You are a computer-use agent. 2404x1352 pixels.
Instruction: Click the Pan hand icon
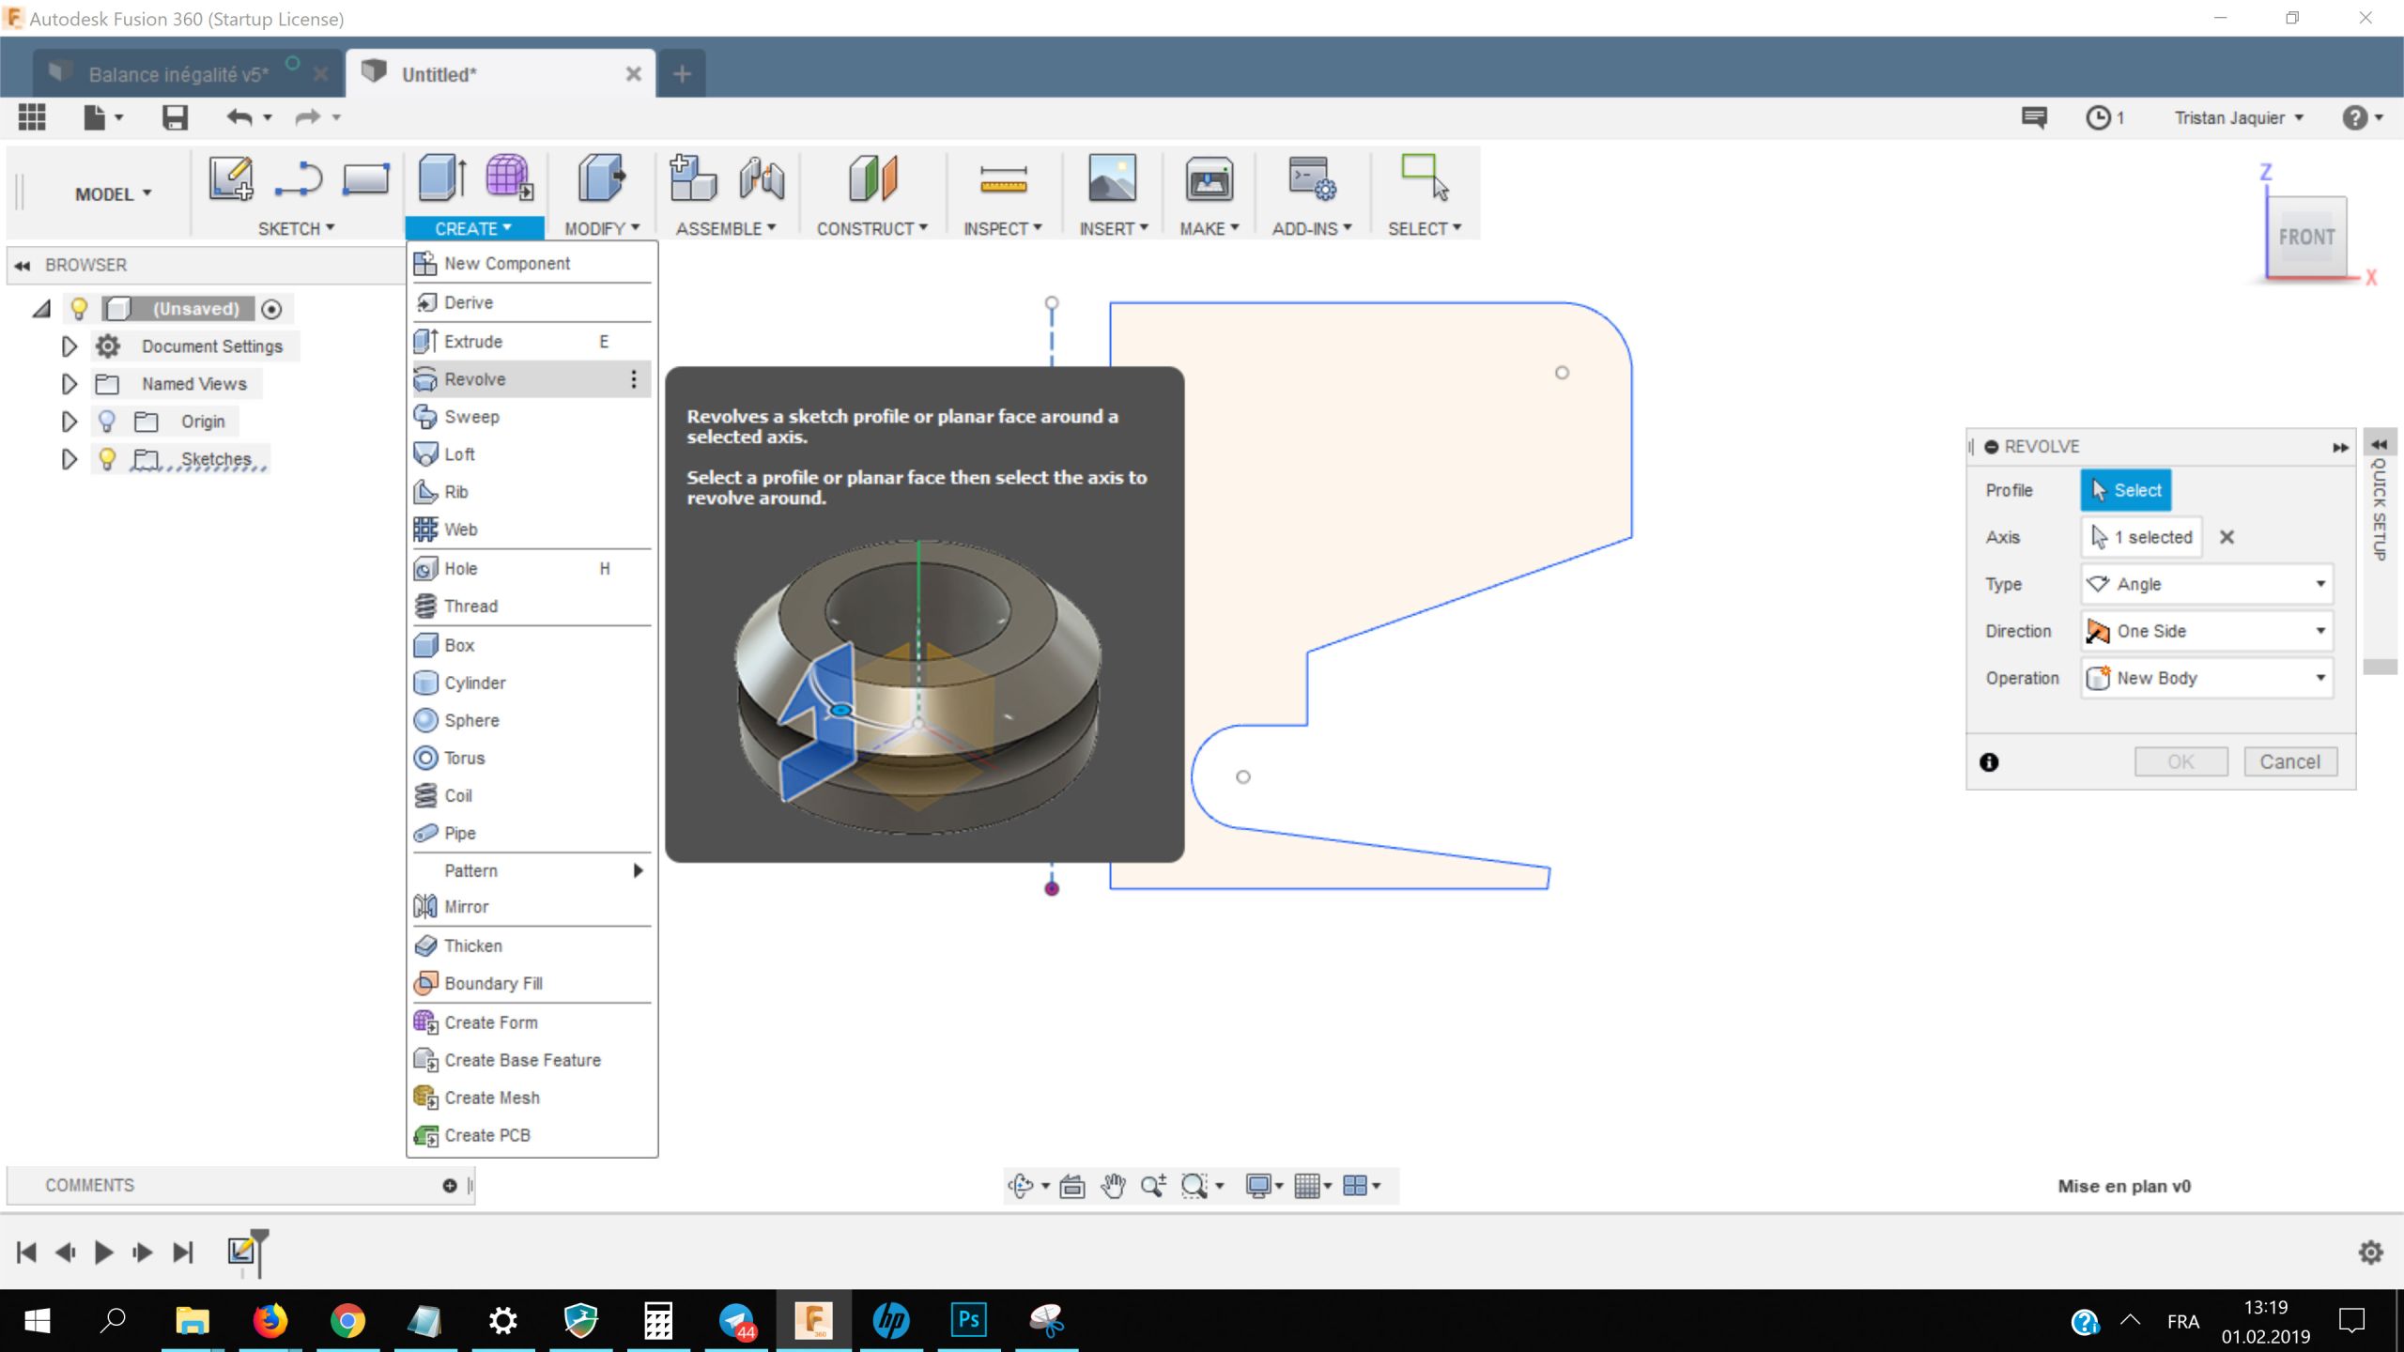pyautogui.click(x=1114, y=1186)
